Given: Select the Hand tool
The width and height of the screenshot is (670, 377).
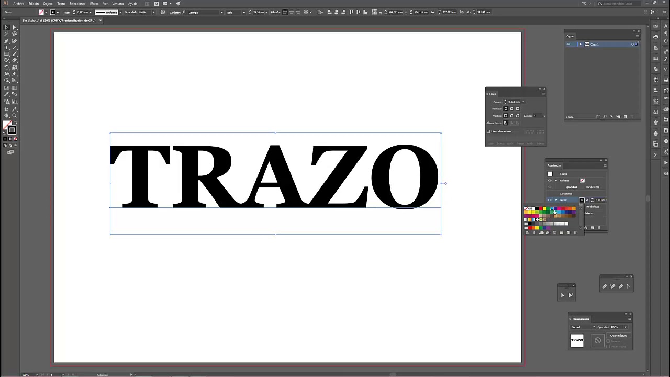Looking at the screenshot, I should coord(7,115).
